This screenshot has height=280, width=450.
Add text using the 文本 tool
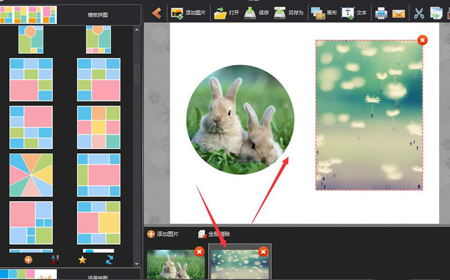pos(354,13)
